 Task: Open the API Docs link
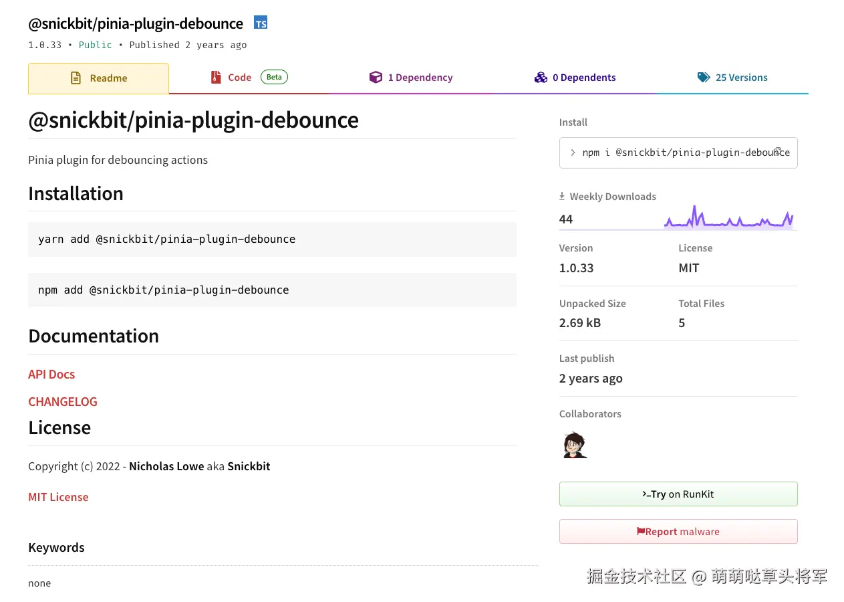pos(51,374)
